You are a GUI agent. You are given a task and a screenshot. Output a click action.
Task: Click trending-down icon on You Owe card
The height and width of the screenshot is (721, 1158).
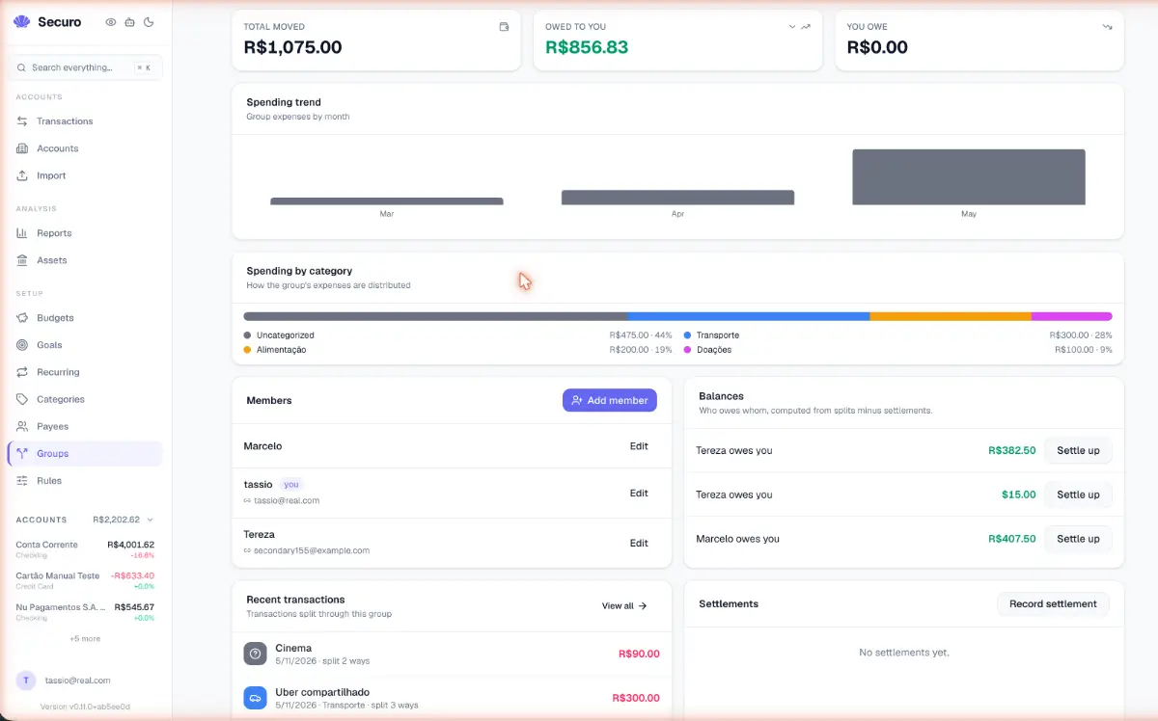(1107, 27)
